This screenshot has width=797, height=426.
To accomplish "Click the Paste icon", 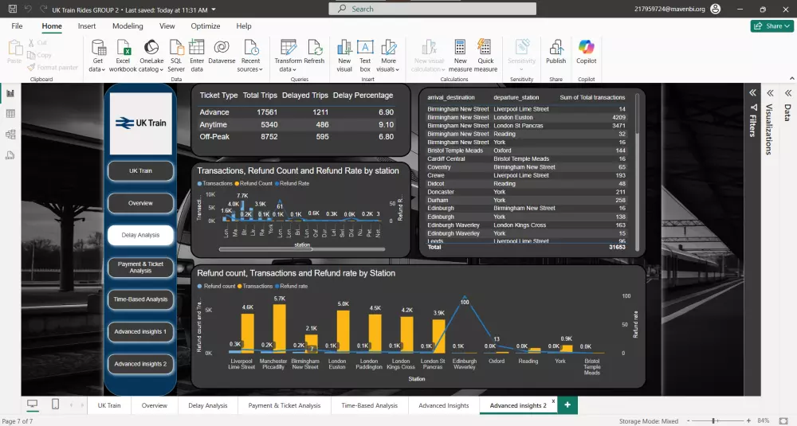I will 14,49.
